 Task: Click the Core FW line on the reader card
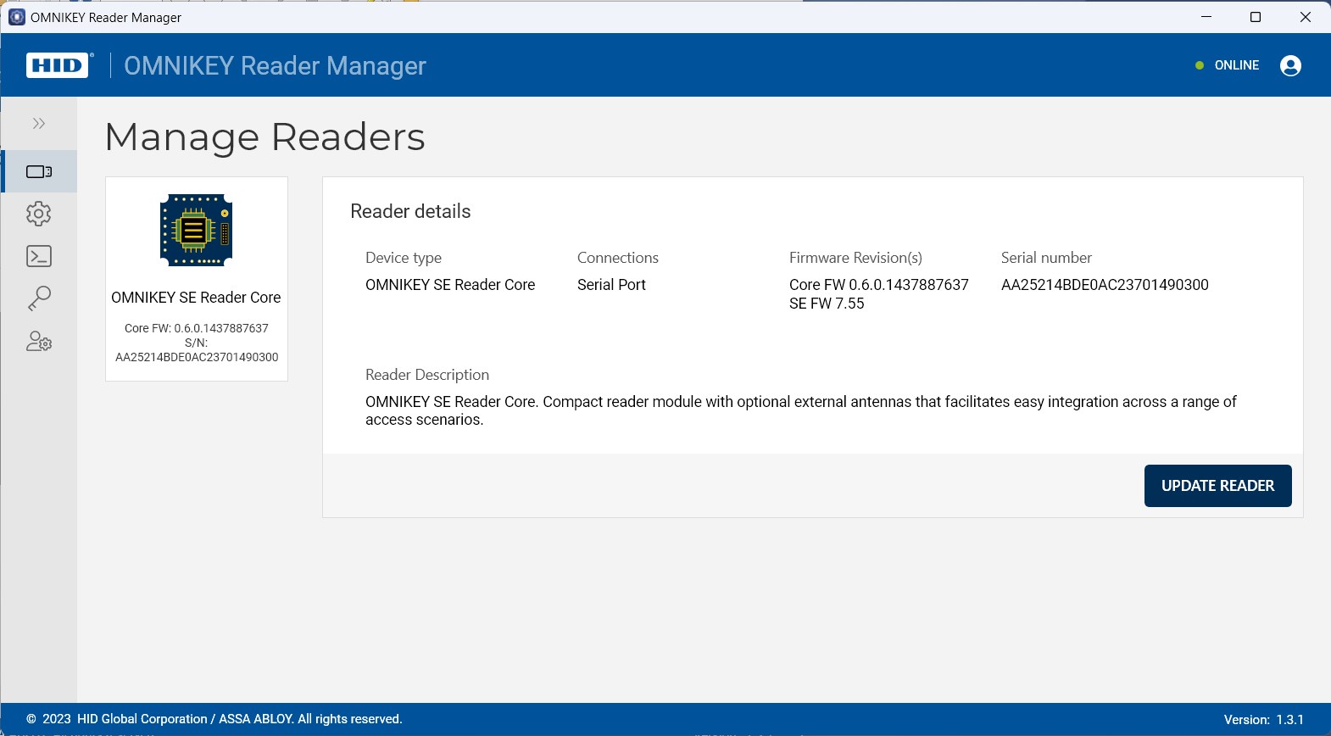pos(197,328)
